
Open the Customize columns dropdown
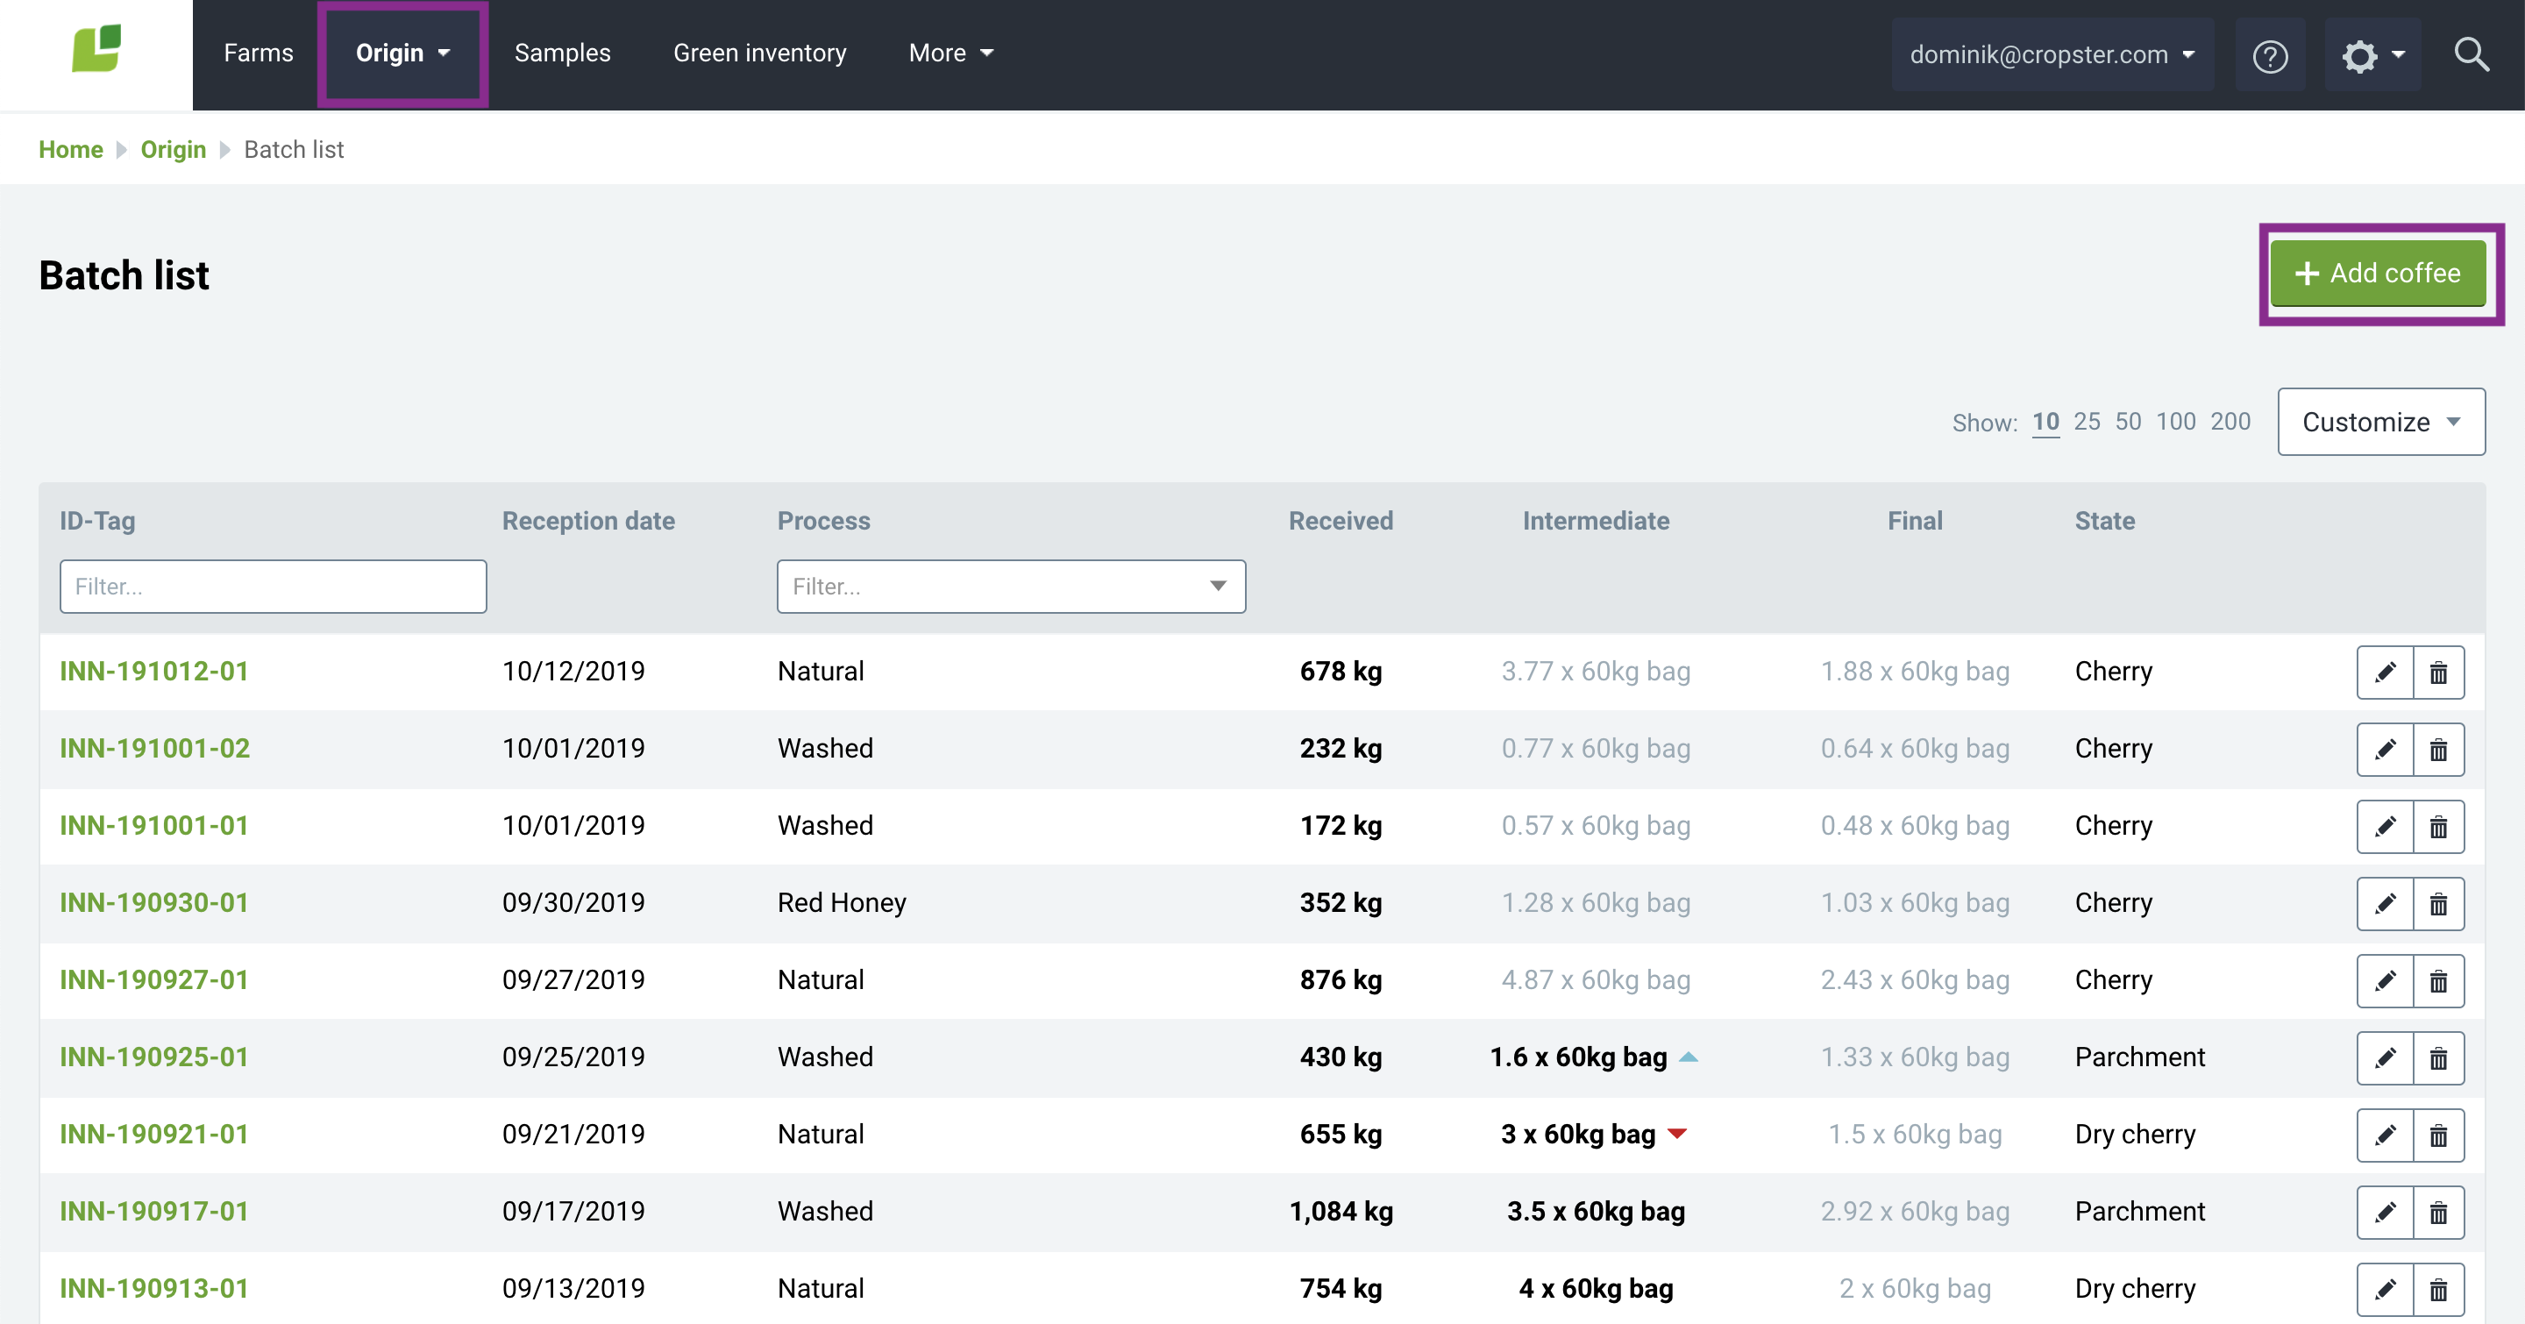click(2381, 423)
